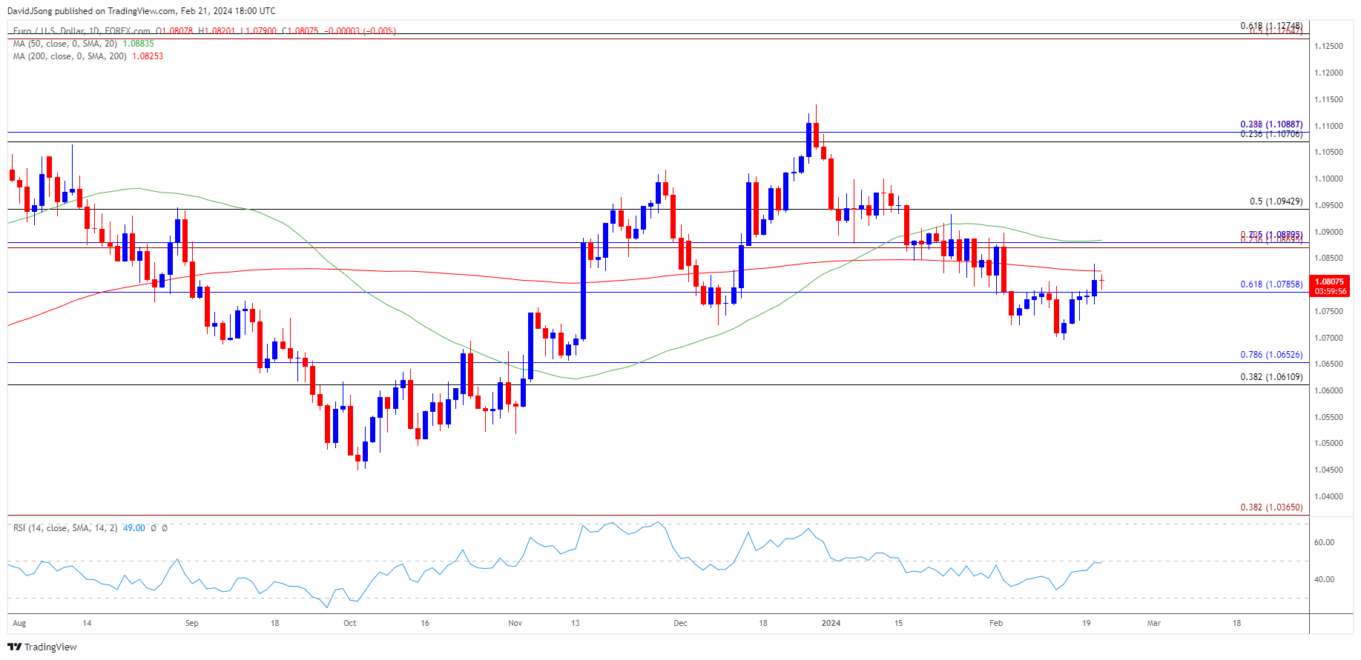
Task: Click the Mar date on time axis
Action: pos(1154,623)
